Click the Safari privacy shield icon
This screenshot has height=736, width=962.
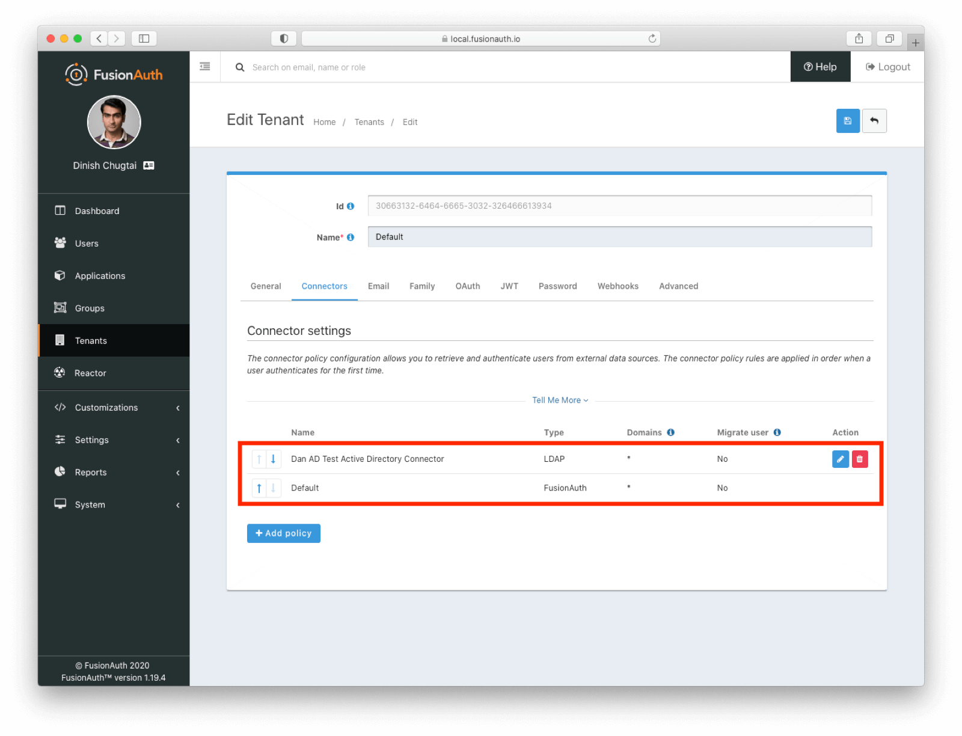point(284,38)
